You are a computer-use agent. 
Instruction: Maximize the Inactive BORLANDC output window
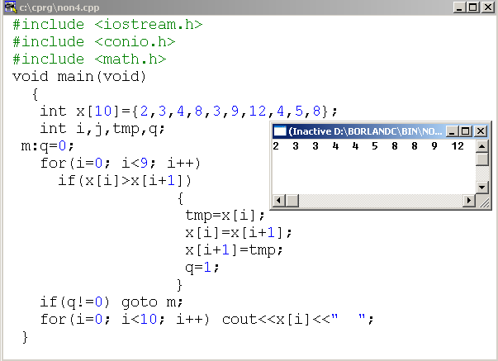pos(465,131)
